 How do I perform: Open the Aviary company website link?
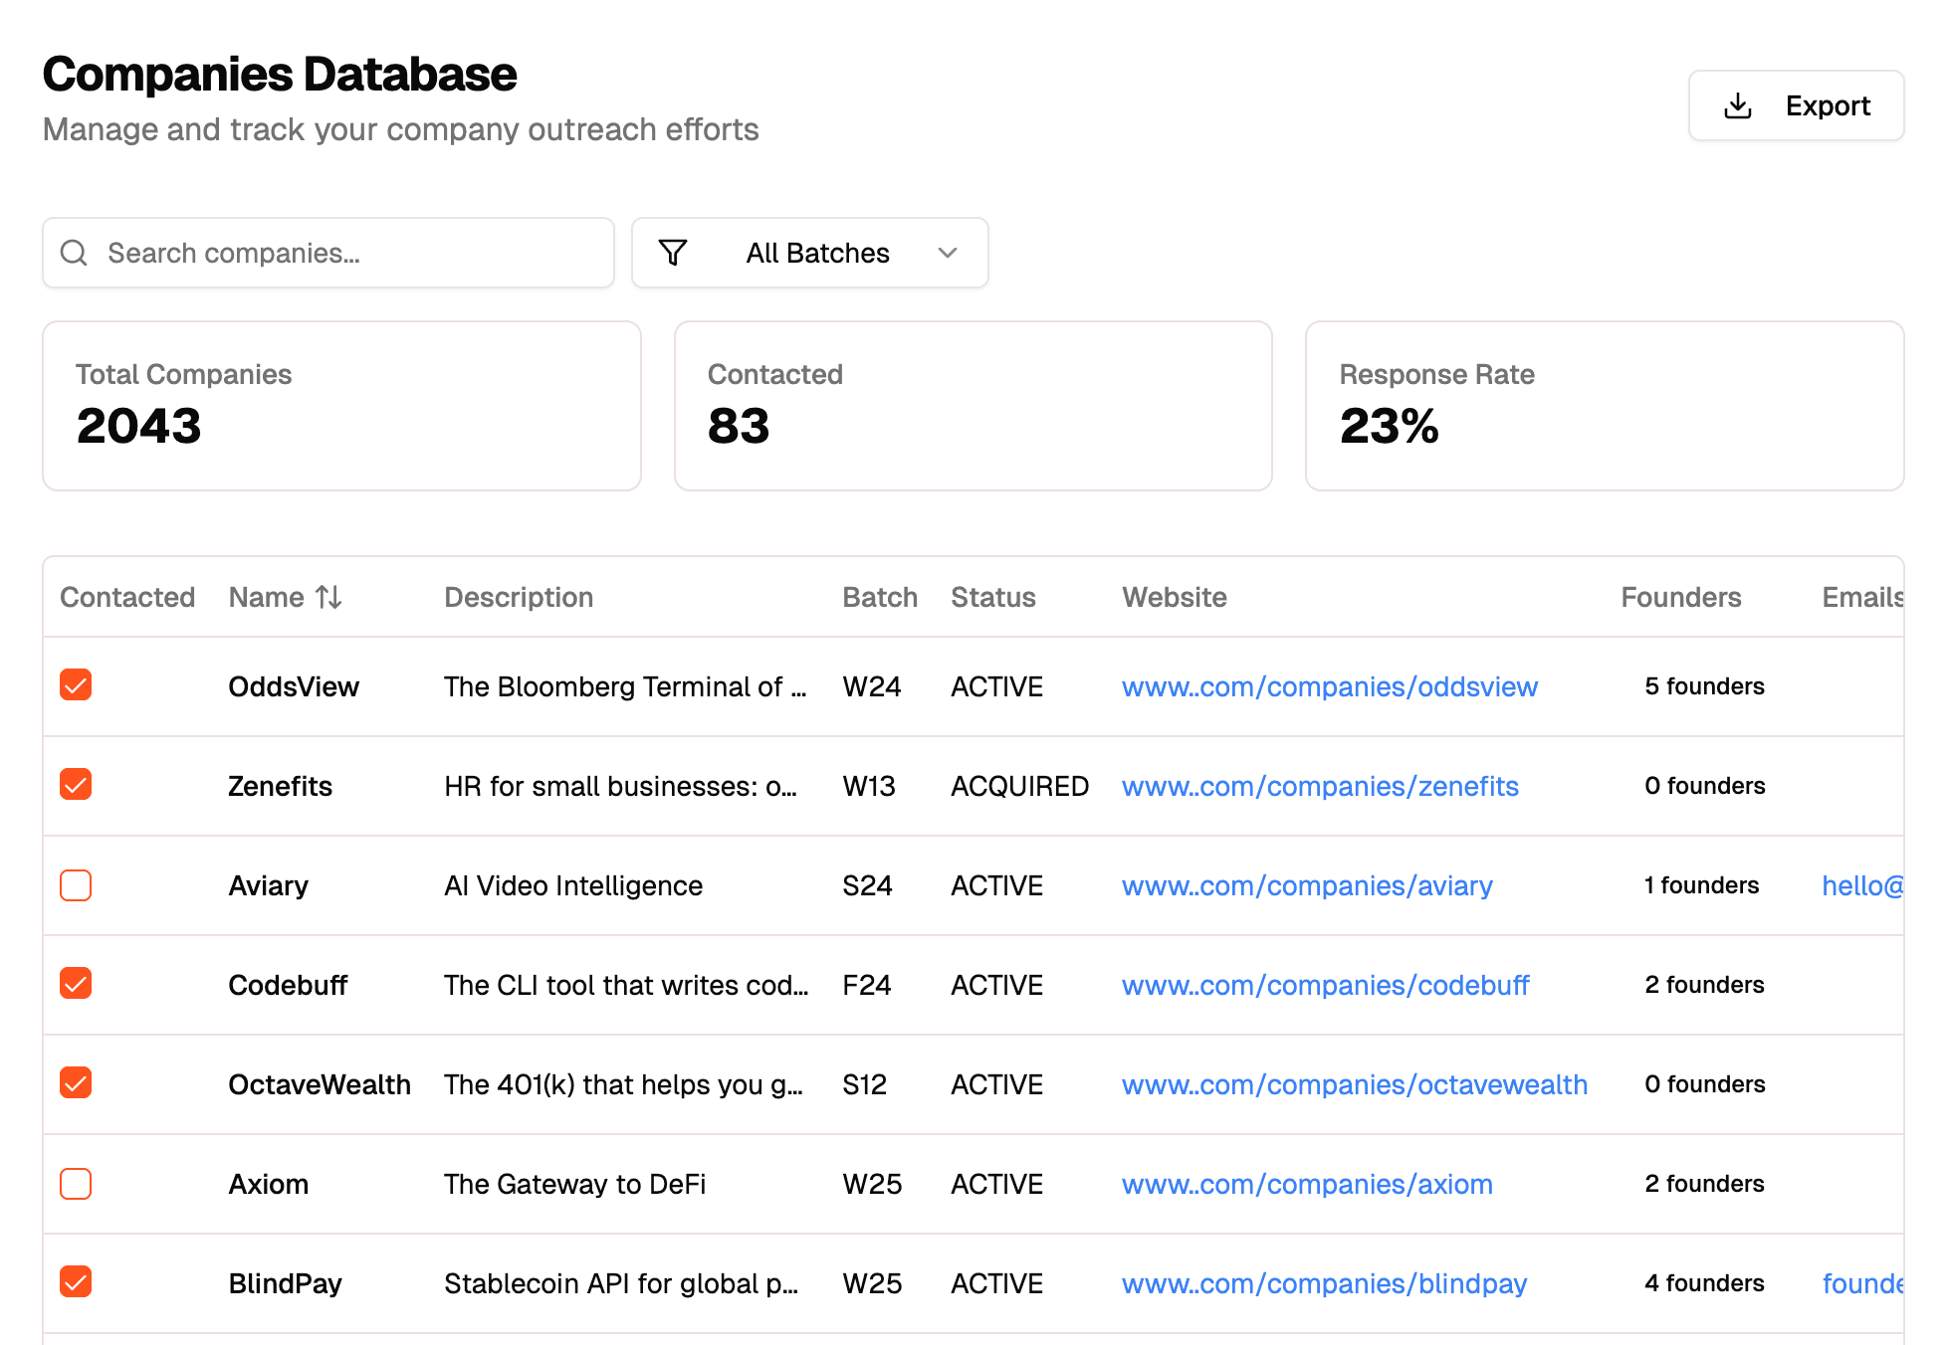[x=1307, y=885]
